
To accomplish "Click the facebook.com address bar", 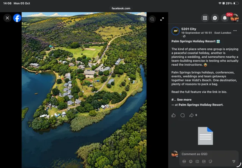I will (121, 8).
